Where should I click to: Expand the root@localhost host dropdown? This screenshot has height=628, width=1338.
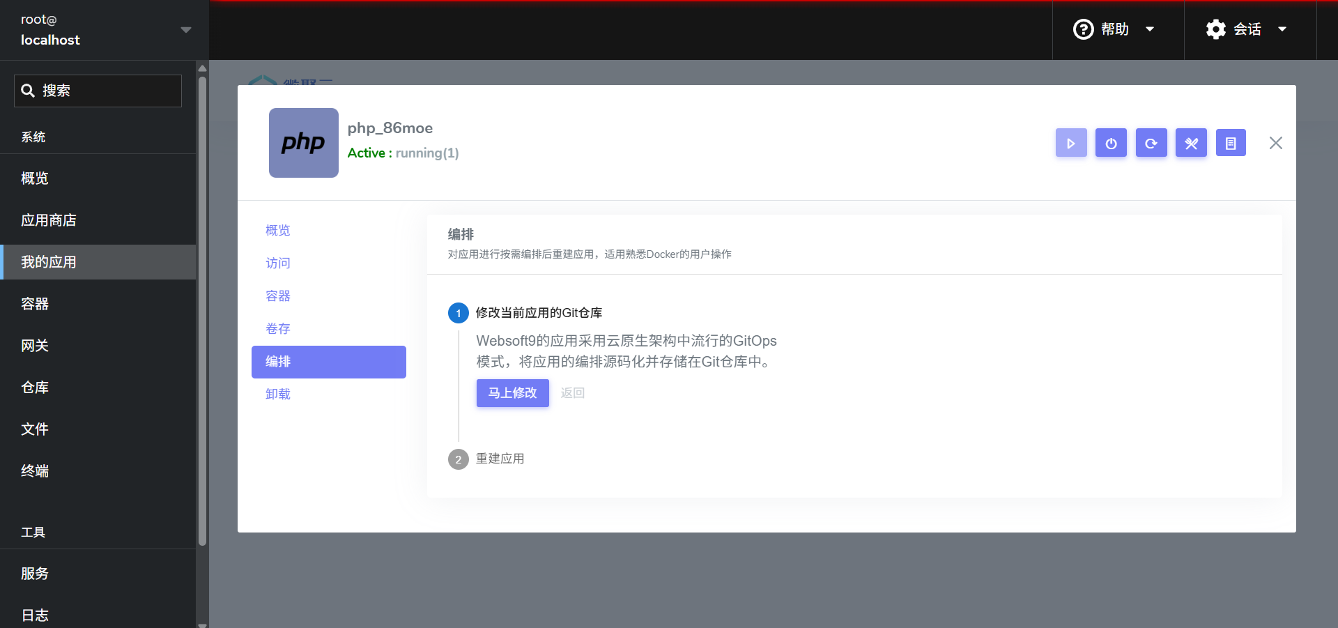click(185, 29)
